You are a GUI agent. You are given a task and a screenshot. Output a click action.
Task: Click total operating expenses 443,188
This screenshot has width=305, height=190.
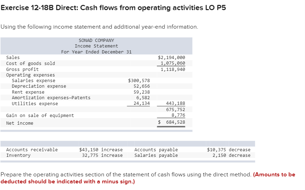[x=175, y=103]
